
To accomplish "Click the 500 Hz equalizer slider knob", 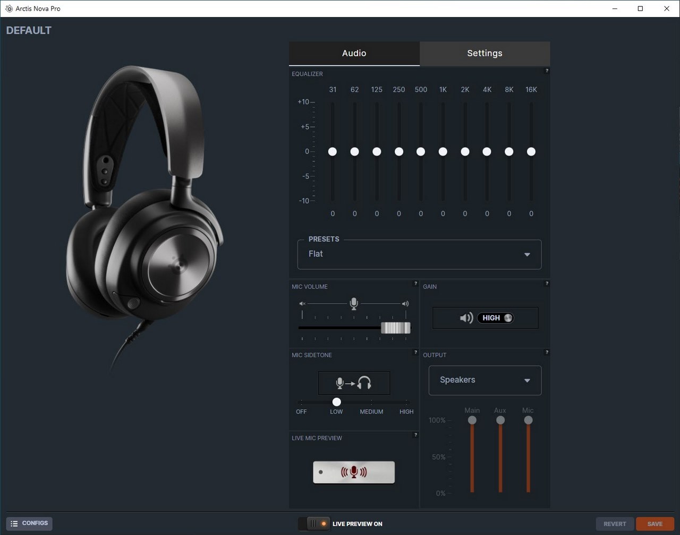I will coord(421,152).
